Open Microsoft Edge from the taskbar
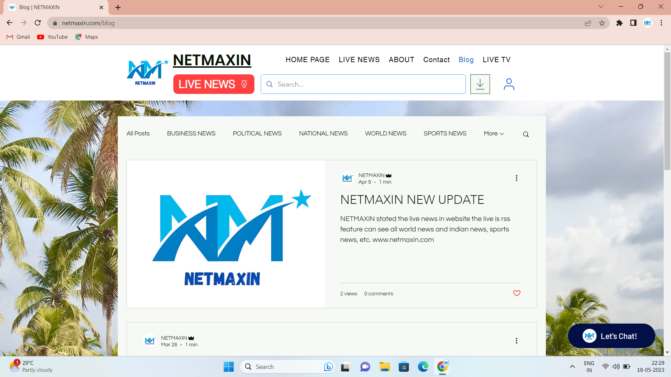 [423, 367]
